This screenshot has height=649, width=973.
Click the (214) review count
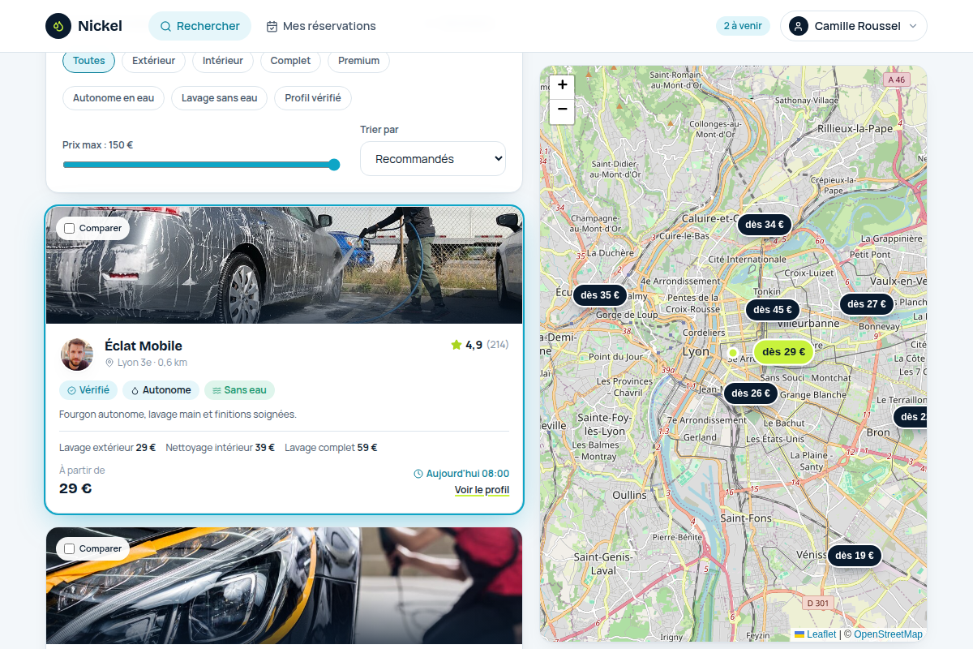tap(498, 345)
